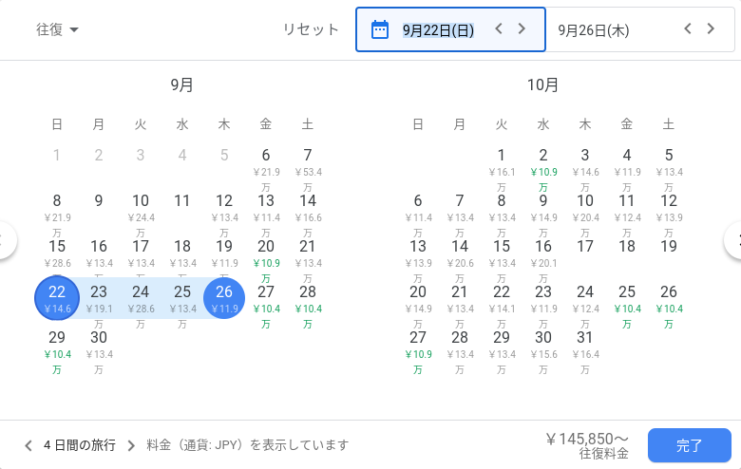Click リセット to clear dates
741x469 pixels.
pyautogui.click(x=310, y=29)
